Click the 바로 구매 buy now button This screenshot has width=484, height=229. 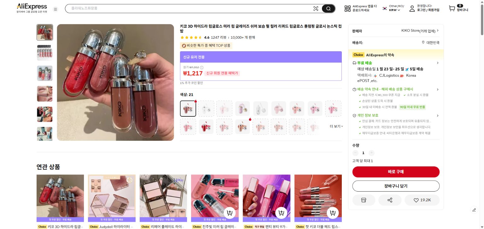(x=396, y=172)
